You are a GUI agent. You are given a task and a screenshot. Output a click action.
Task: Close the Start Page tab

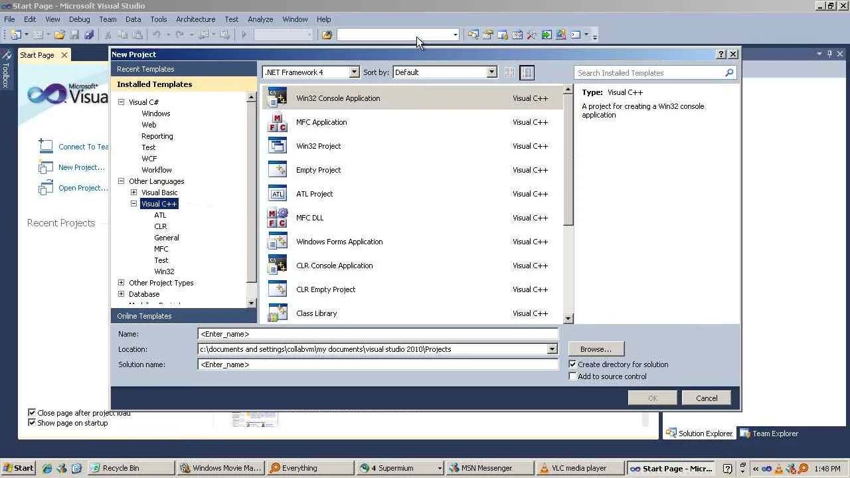[x=64, y=55]
